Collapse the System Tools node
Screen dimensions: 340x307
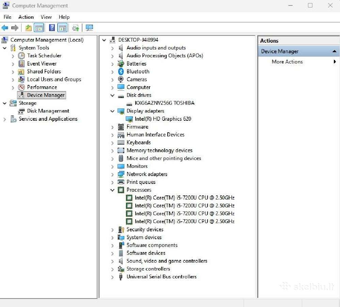coord(4,48)
